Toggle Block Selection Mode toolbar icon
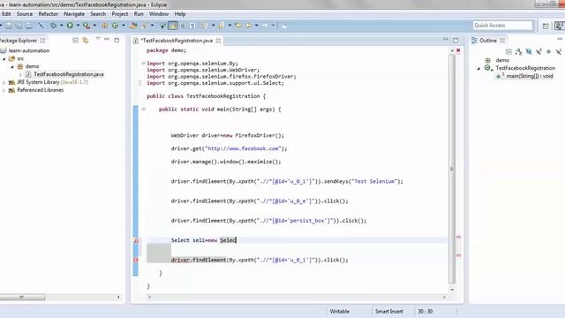The height and width of the screenshot is (318, 565). [183, 26]
